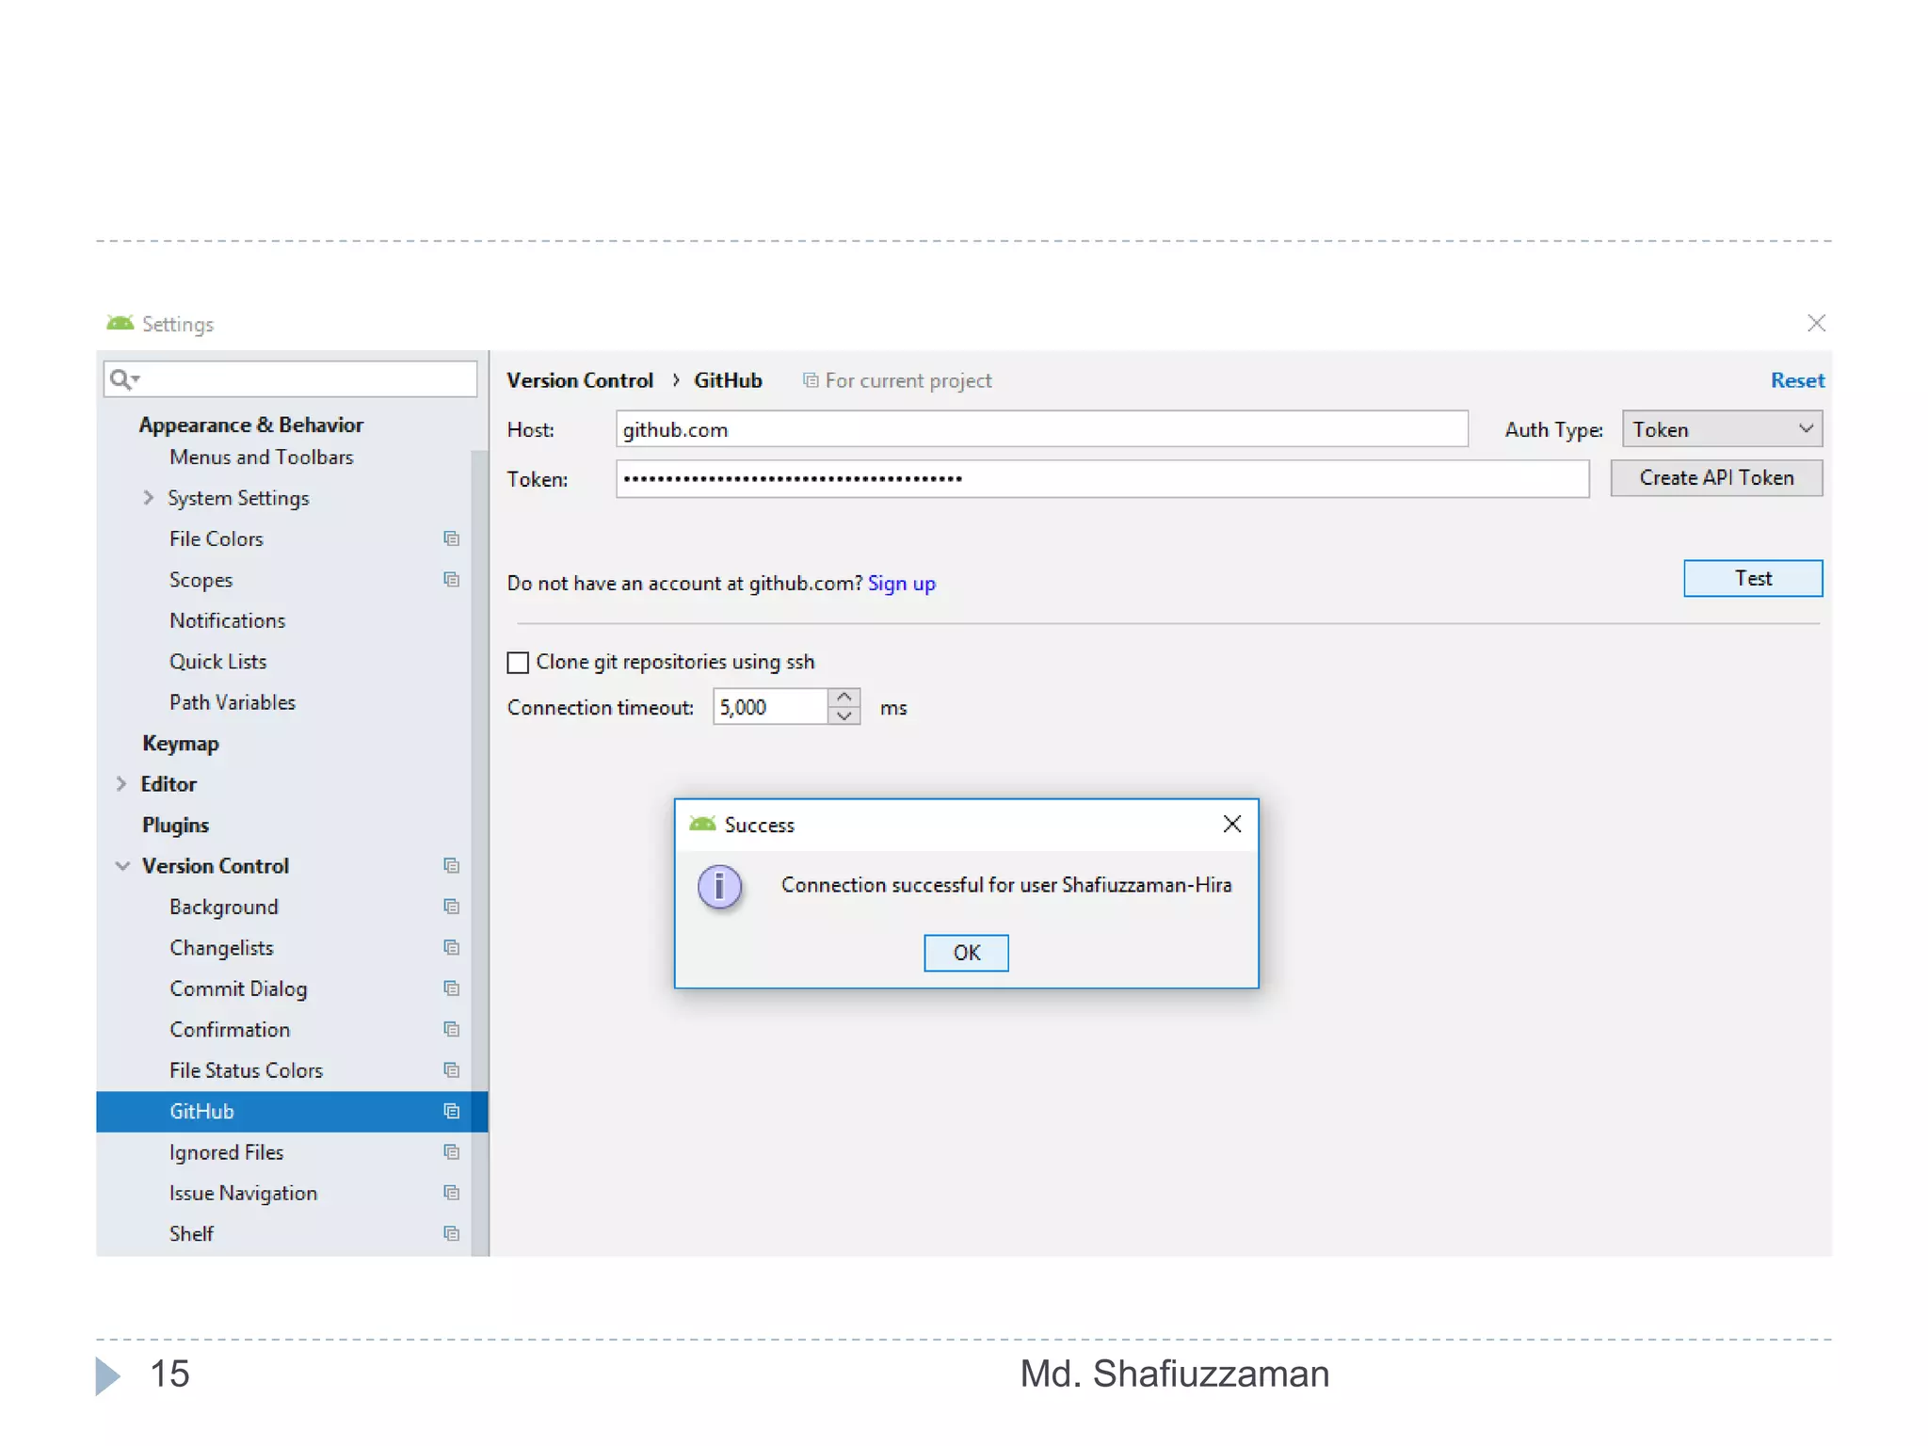Image resolution: width=1928 pixels, height=1446 pixels.
Task: Open Plugins settings page
Action: (x=175, y=825)
